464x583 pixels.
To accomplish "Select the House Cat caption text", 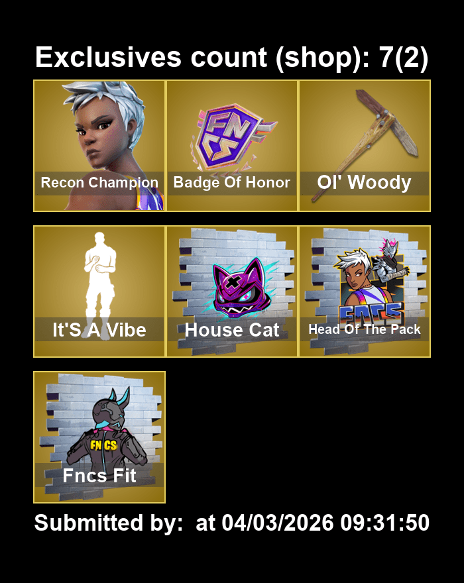I will (232, 329).
